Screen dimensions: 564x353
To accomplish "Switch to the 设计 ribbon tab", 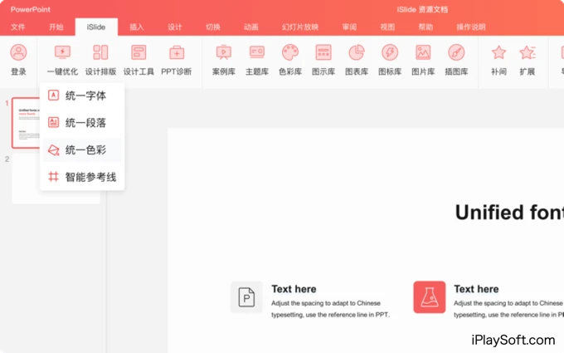I will tap(174, 27).
